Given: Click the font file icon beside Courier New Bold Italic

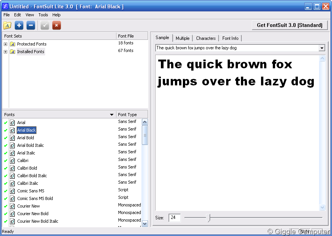Looking at the screenshot, I should 13,222.
